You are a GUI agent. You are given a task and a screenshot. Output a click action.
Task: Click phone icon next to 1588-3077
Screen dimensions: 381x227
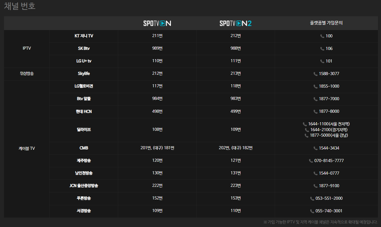pyautogui.click(x=315, y=74)
